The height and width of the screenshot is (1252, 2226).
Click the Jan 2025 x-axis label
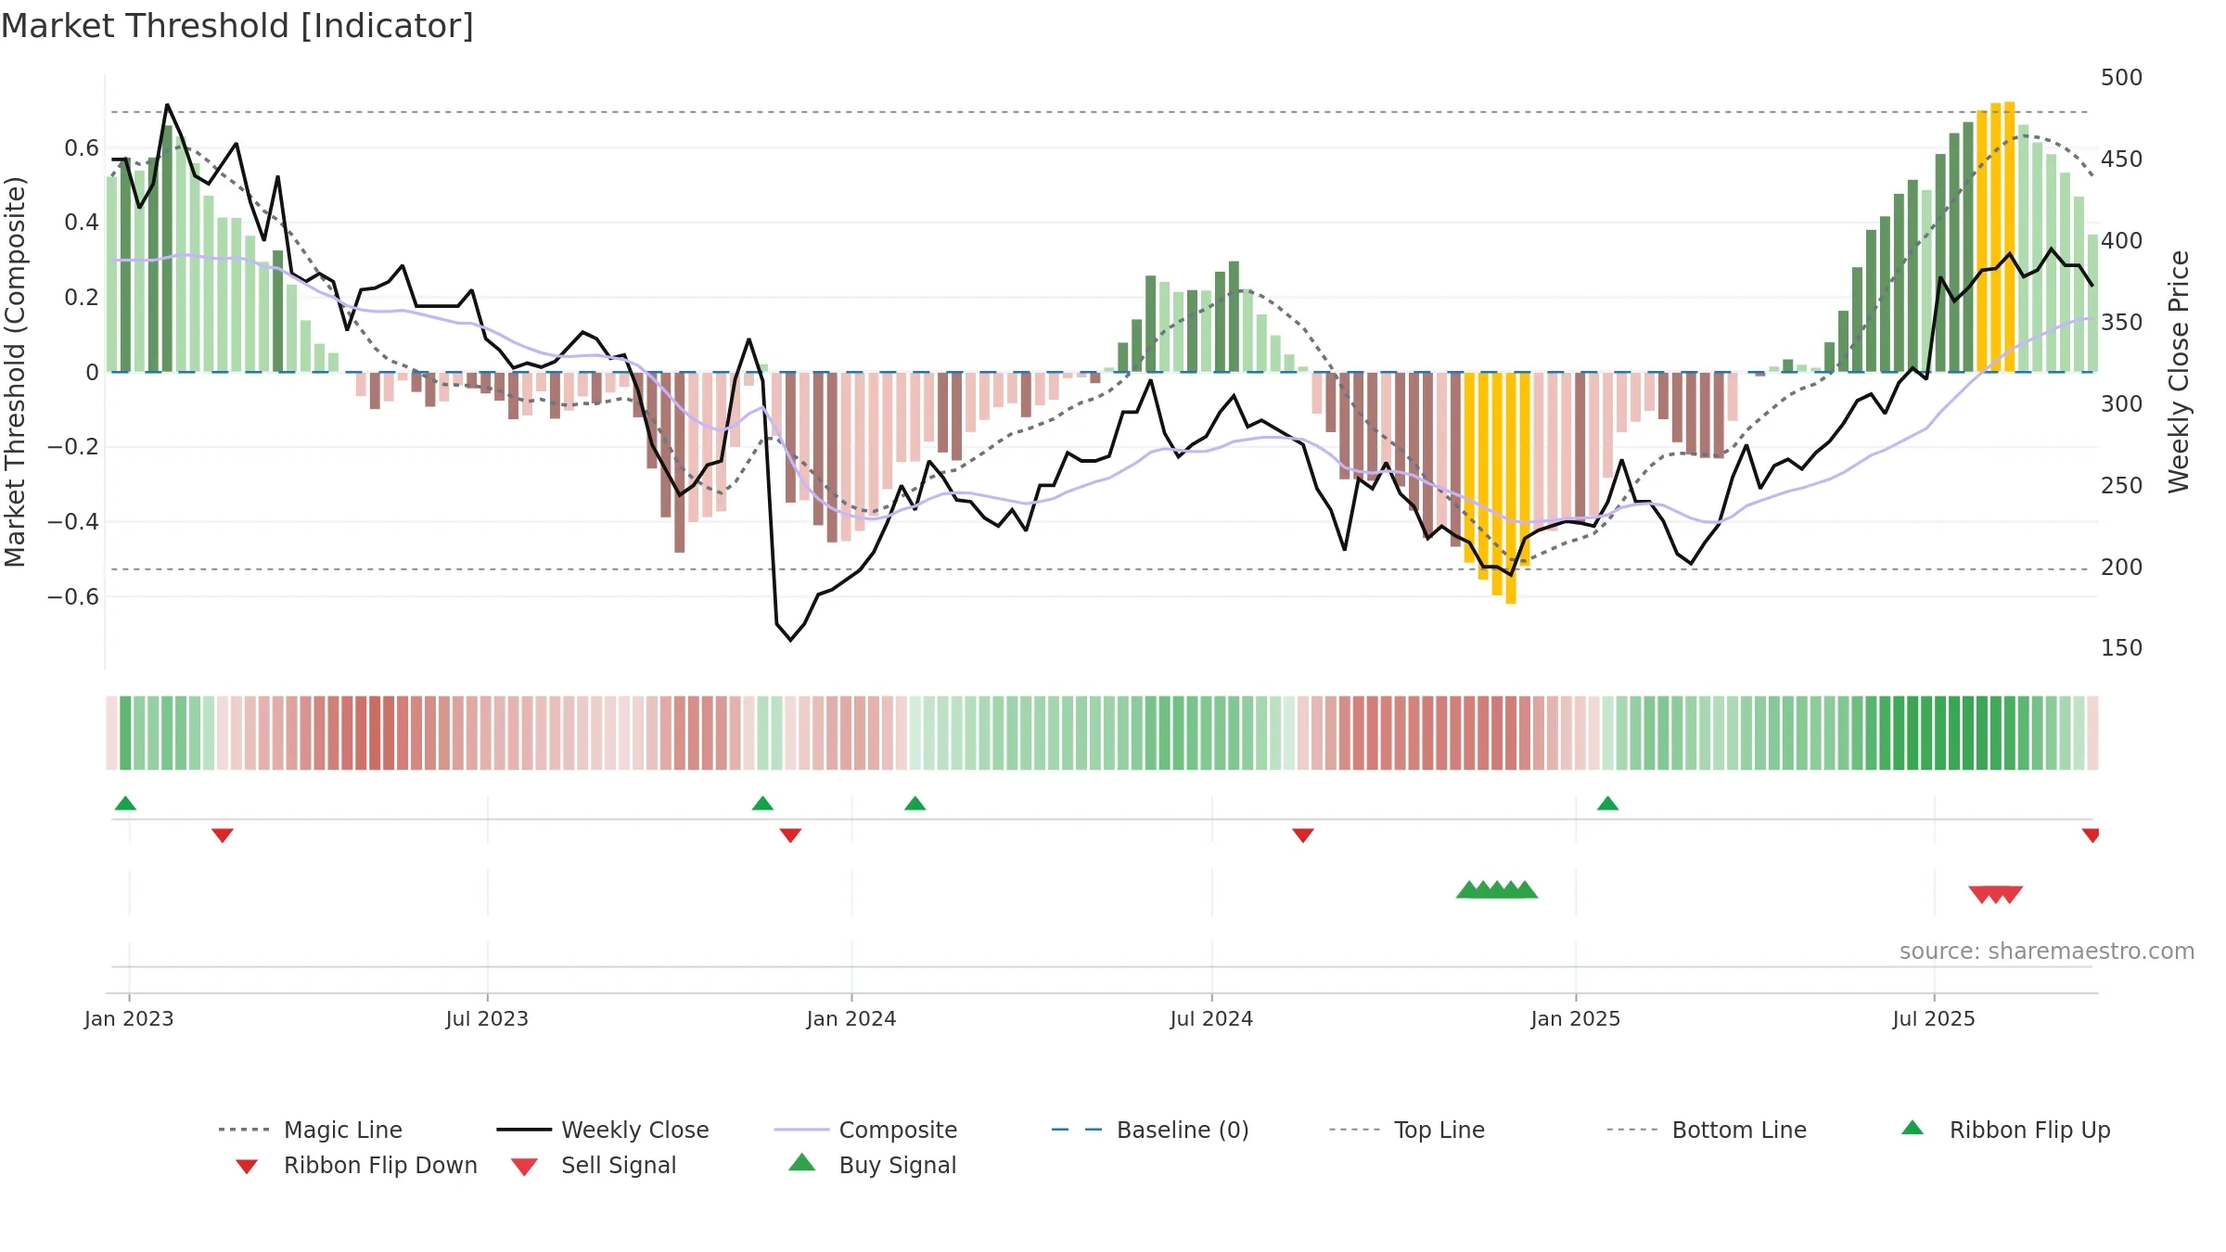tap(1576, 1018)
